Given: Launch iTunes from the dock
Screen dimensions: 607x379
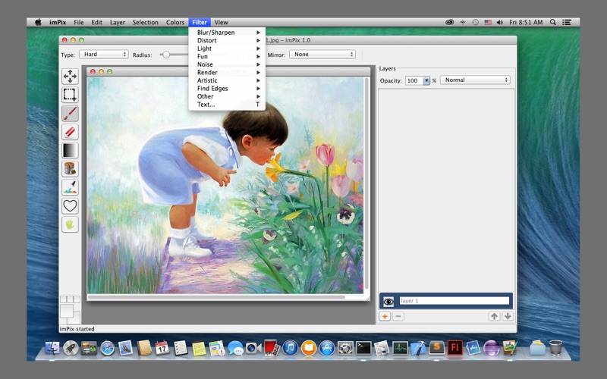Looking at the screenshot, I should pos(291,348).
